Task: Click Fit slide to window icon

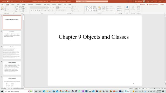Action: click(x=165, y=89)
